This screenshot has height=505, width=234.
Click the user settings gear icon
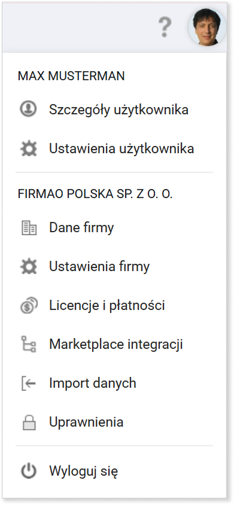28,149
